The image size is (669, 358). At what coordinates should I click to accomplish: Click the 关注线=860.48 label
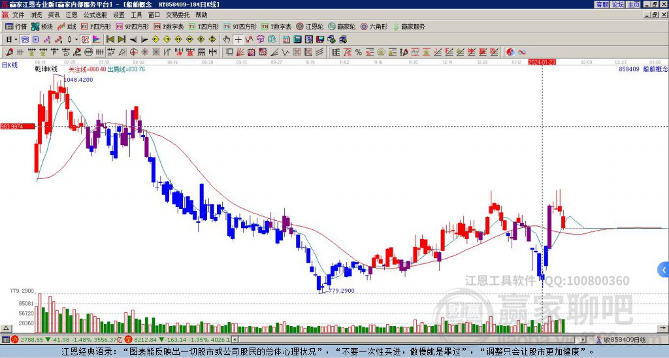point(88,69)
